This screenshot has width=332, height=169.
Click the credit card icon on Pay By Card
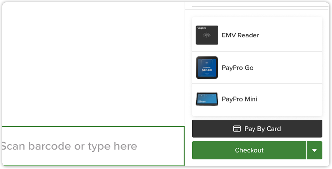pyautogui.click(x=237, y=129)
